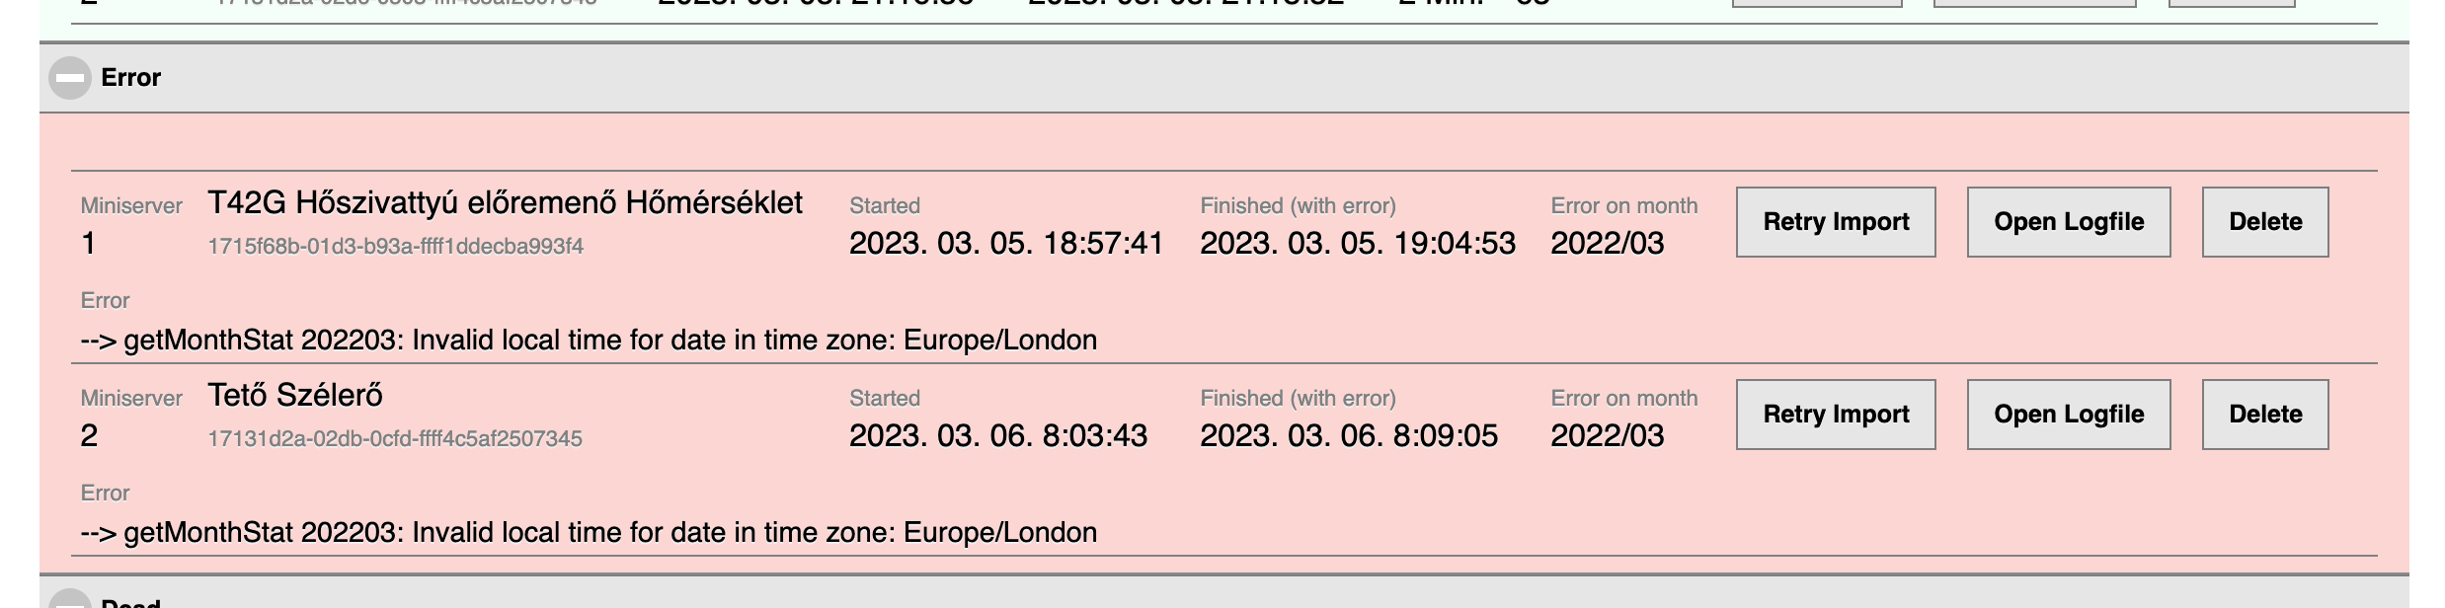Open Logfile for Tető Szélerő entry
The height and width of the screenshot is (608, 2445).
[2069, 415]
